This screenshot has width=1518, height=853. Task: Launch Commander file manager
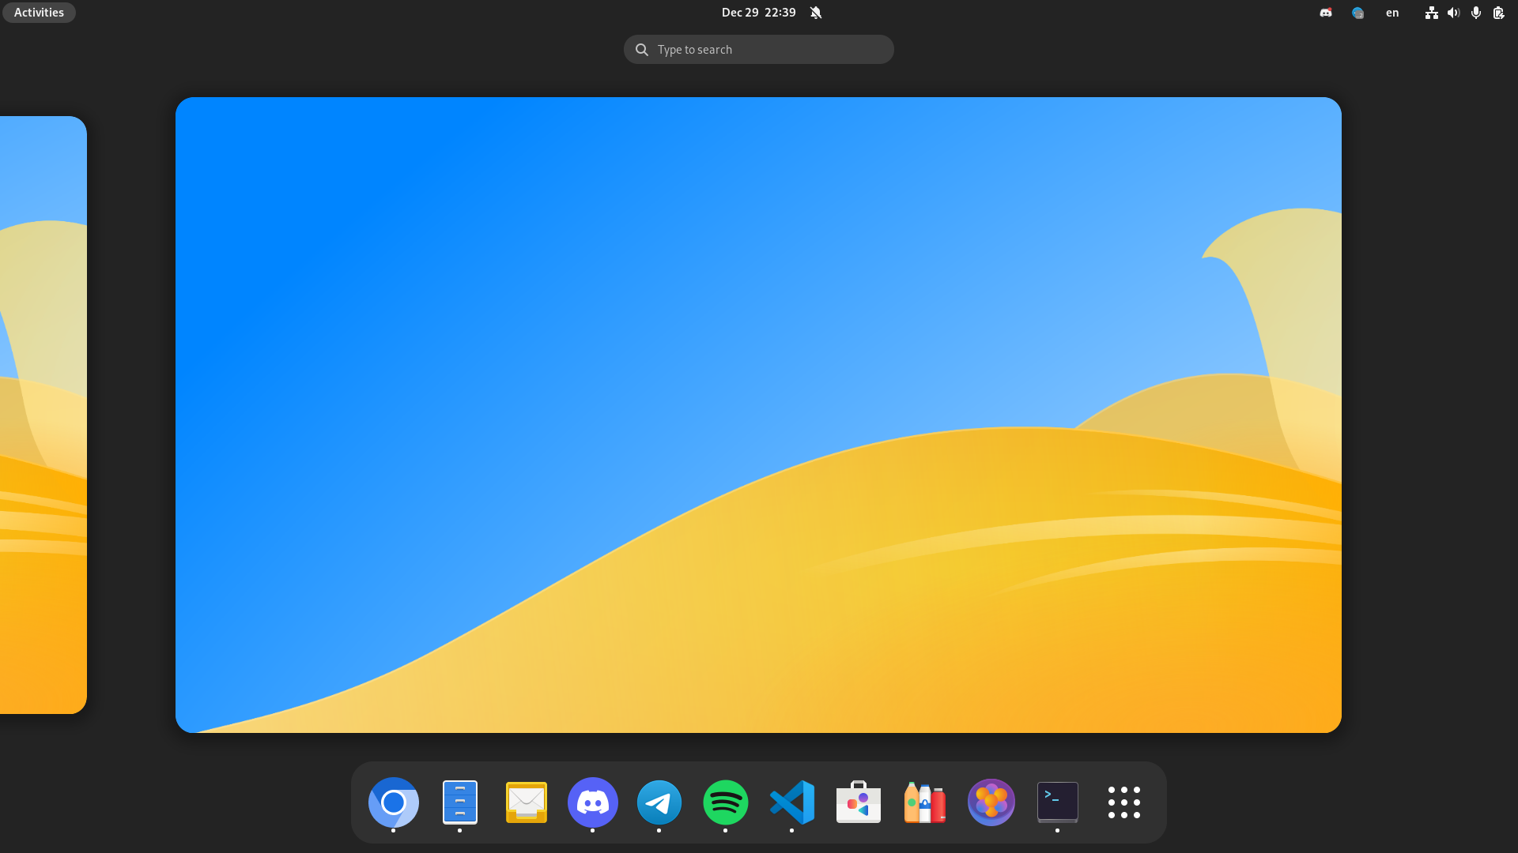coord(460,802)
